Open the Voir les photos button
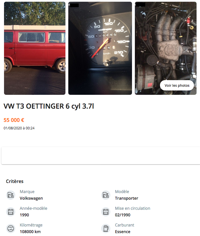200x236 pixels. click(x=177, y=85)
